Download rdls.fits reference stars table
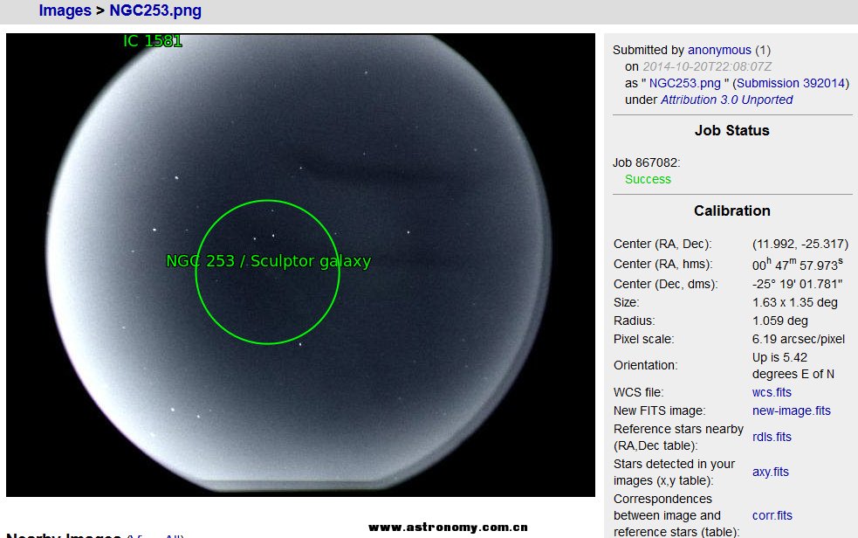The width and height of the screenshot is (858, 538). (772, 437)
